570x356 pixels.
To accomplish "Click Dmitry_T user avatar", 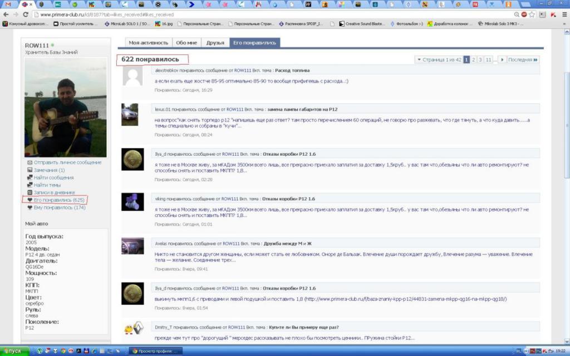I will pyautogui.click(x=134, y=328).
